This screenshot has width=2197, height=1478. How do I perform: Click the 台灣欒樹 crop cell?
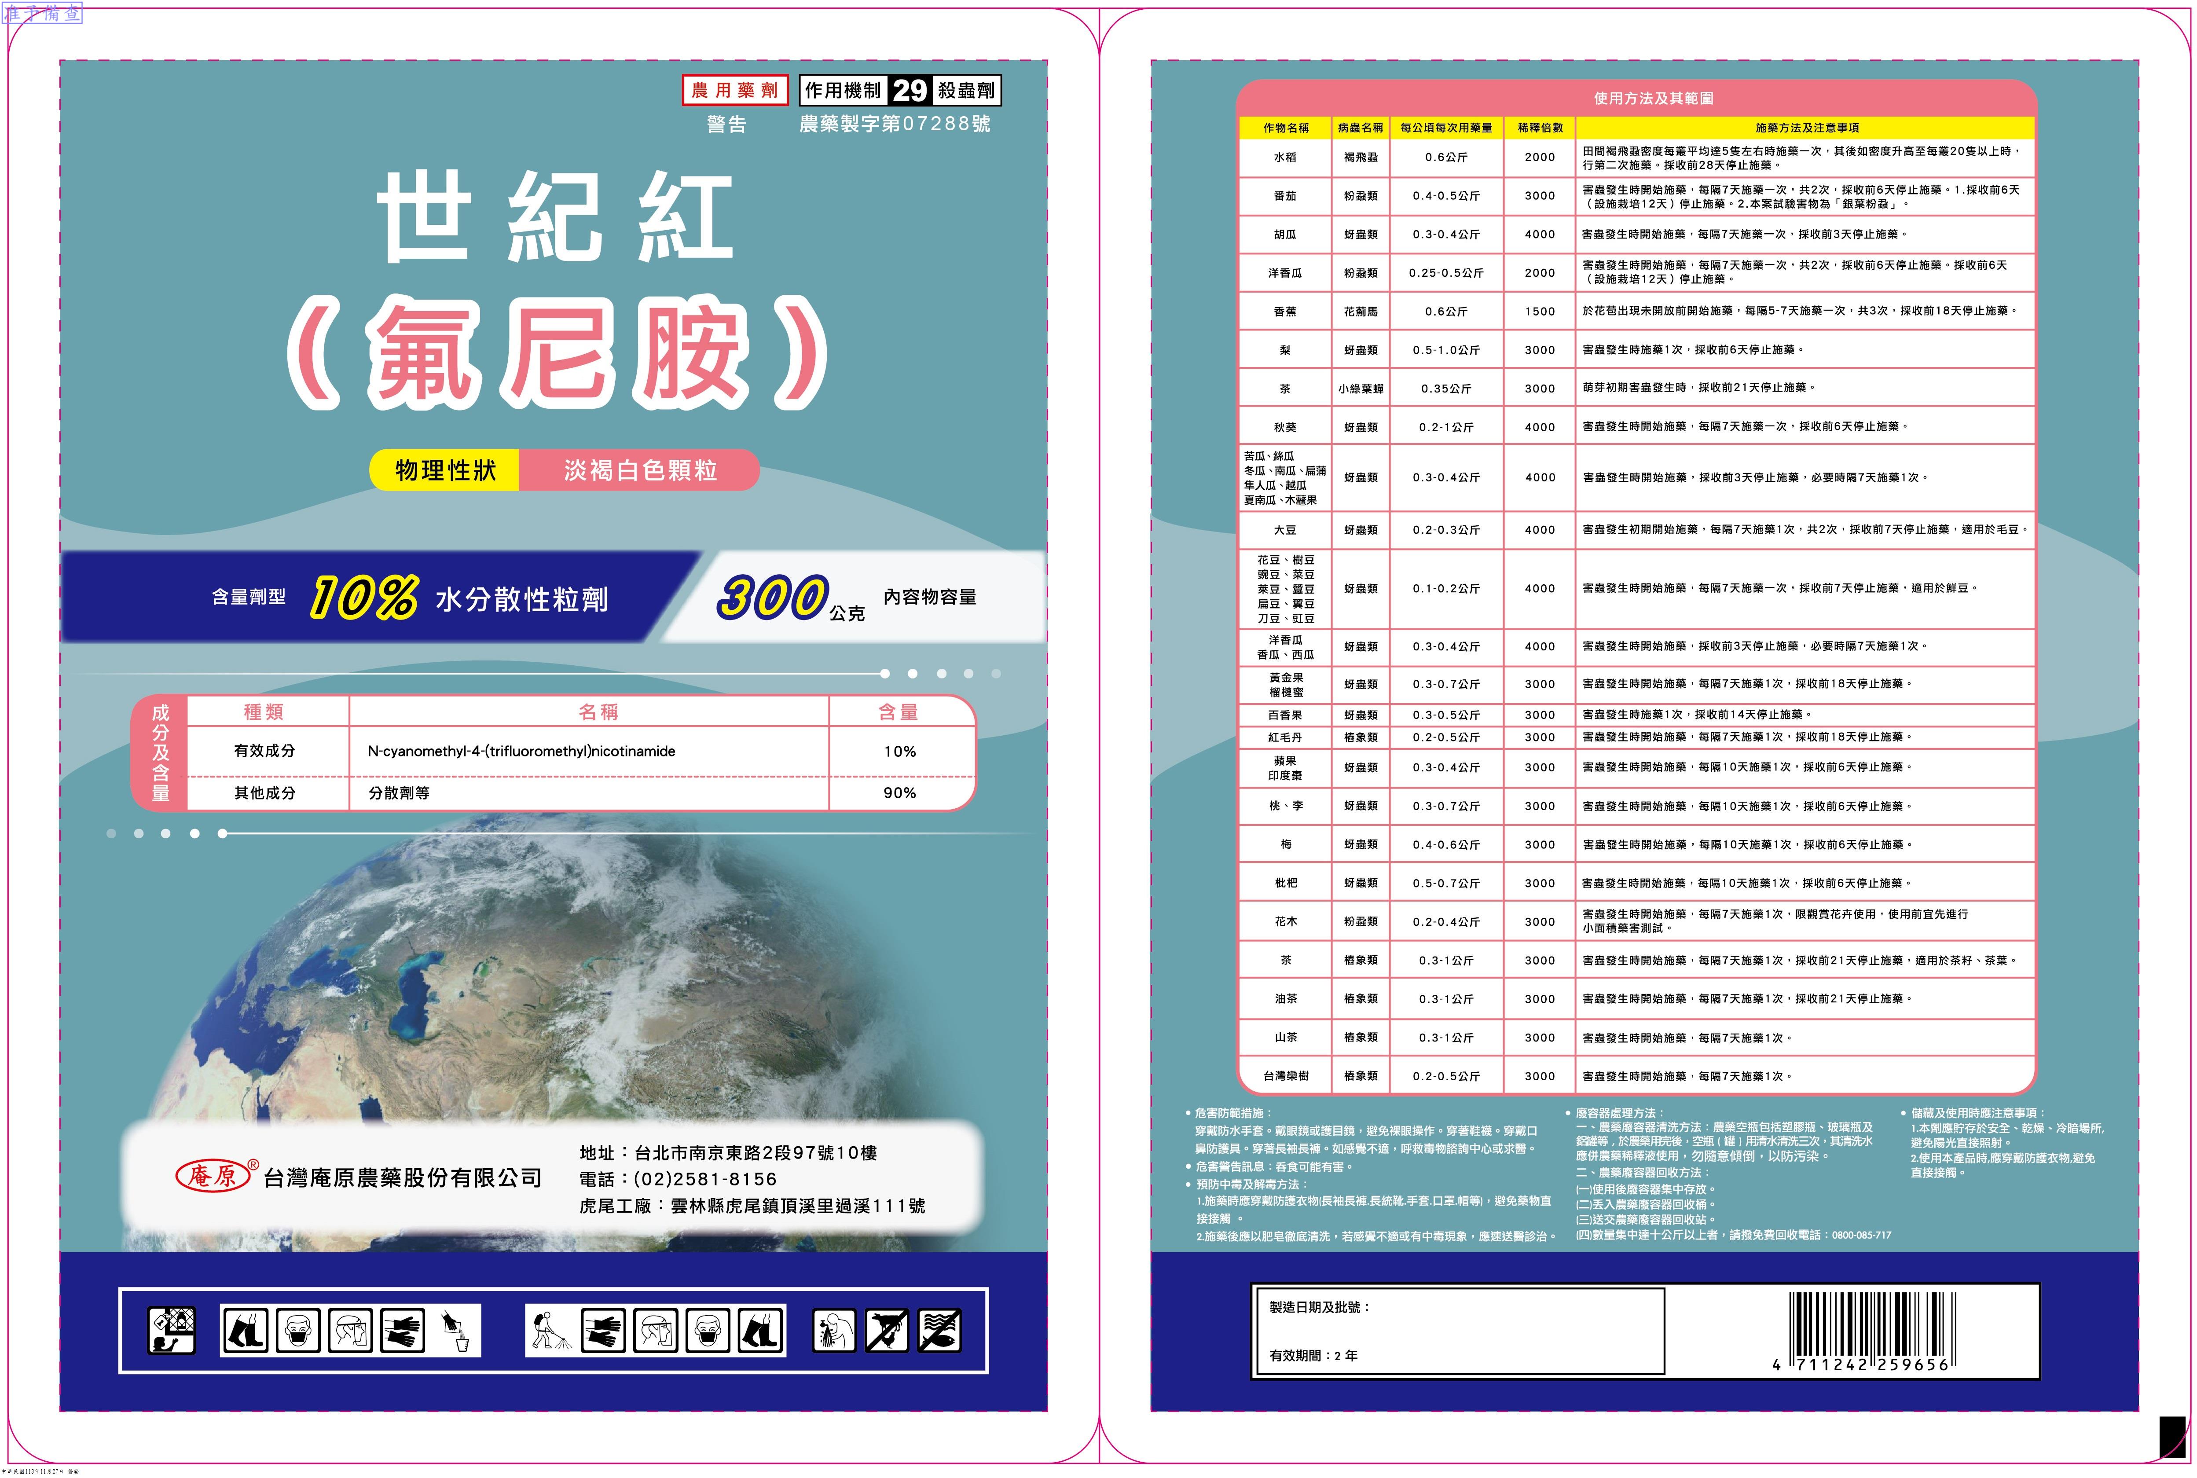[x=1286, y=1076]
